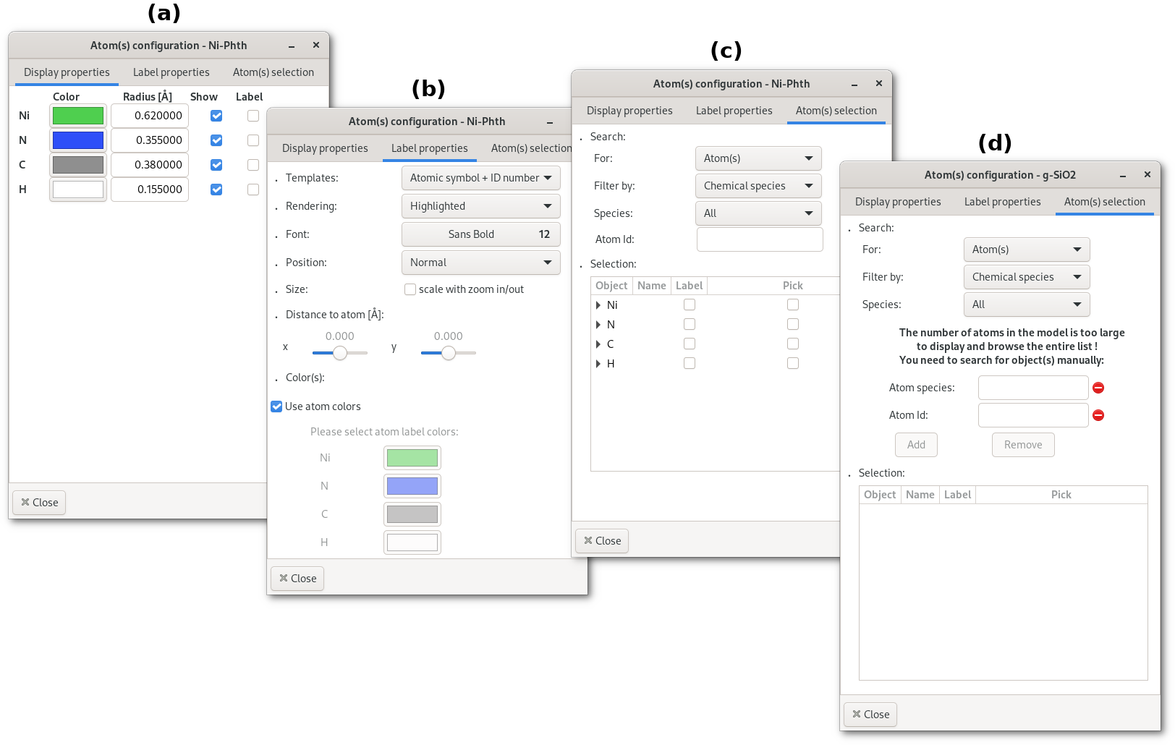The width and height of the screenshot is (1175, 745).
Task: Click red remove icon beside Atom species field
Action: 1098,388
